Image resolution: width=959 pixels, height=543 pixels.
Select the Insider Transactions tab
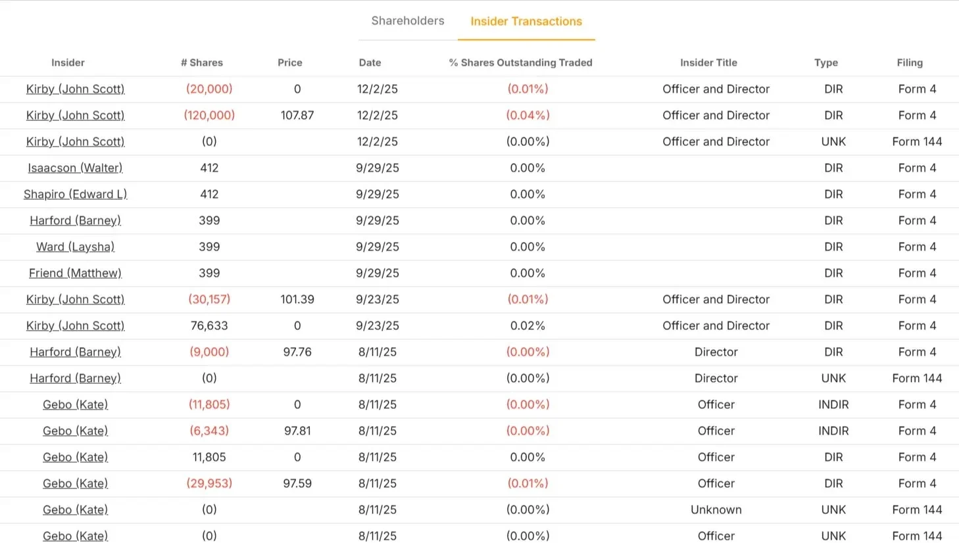point(526,22)
